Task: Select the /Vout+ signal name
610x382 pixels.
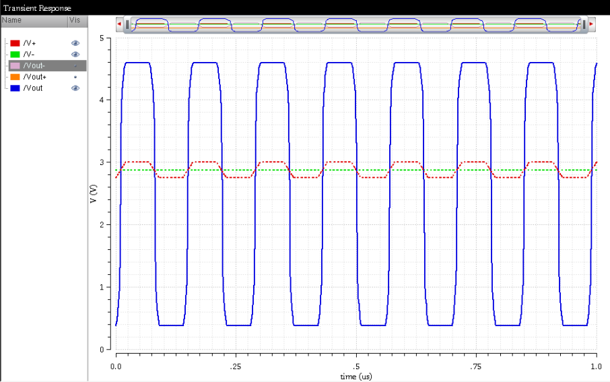Action: pyautogui.click(x=34, y=77)
